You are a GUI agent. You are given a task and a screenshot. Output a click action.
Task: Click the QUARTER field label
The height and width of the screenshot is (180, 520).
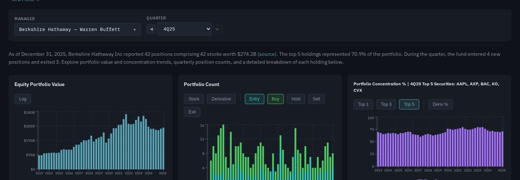point(156,18)
